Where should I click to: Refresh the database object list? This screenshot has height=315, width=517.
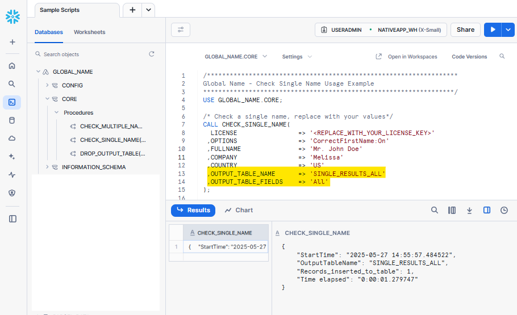coord(152,54)
